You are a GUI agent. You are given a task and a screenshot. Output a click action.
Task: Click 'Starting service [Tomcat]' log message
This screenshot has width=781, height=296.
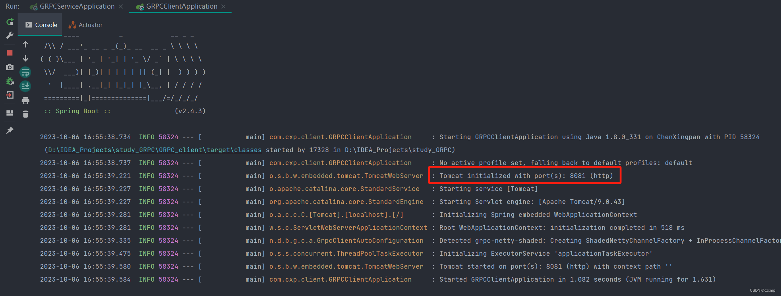pyautogui.click(x=489, y=189)
